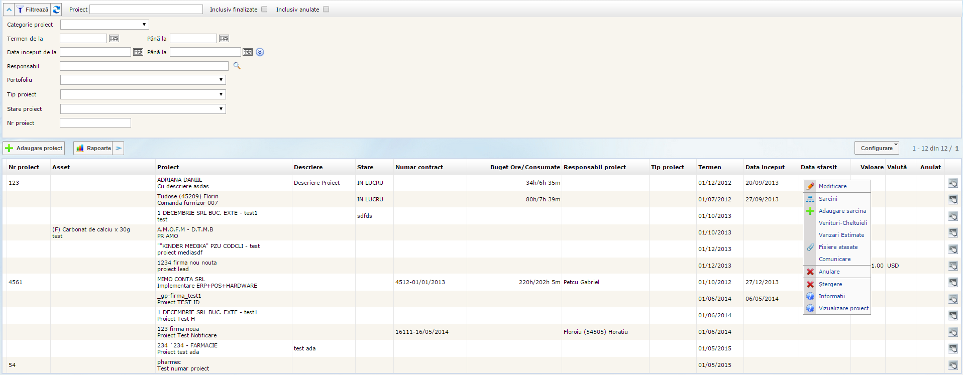The image size is (963, 375).
Task: Select Fisiere atasate in context menu
Action: pyautogui.click(x=838, y=247)
